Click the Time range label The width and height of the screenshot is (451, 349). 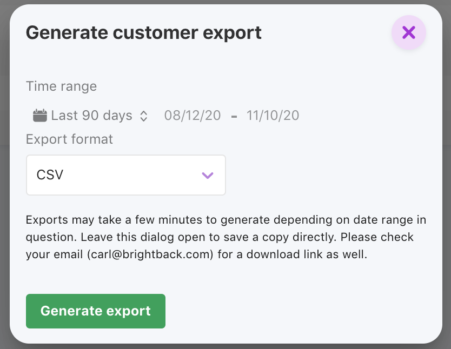(61, 86)
